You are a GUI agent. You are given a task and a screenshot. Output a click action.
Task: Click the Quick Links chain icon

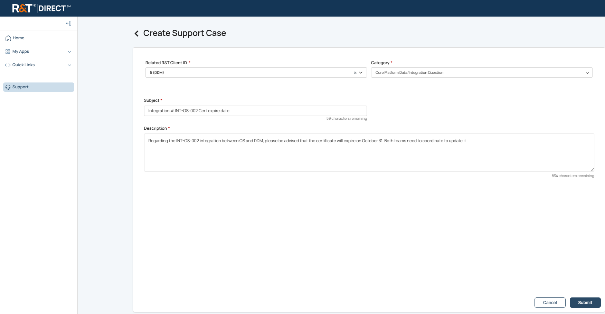pyautogui.click(x=8, y=65)
